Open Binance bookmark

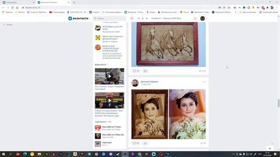(20, 12)
